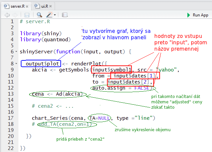Click 'input$dates[2]' on line 11
The image size is (212, 152).
point(128,82)
